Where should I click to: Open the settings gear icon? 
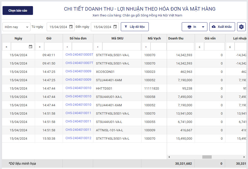click(241, 27)
